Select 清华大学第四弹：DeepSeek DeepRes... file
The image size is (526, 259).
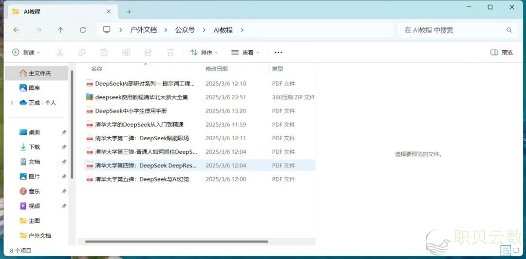(x=200, y=166)
